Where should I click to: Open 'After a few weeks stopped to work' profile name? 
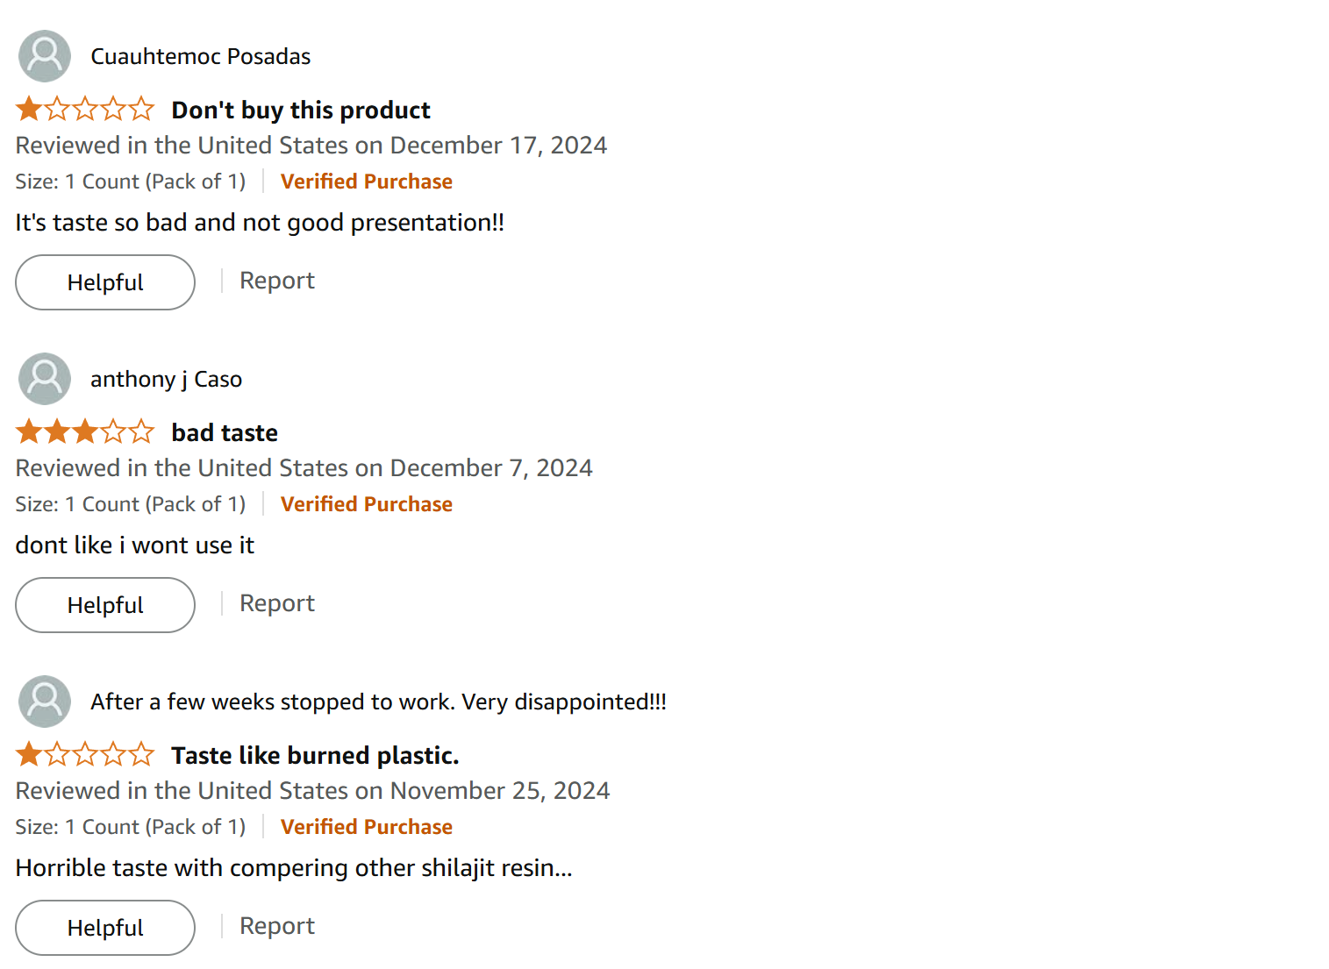[379, 702]
